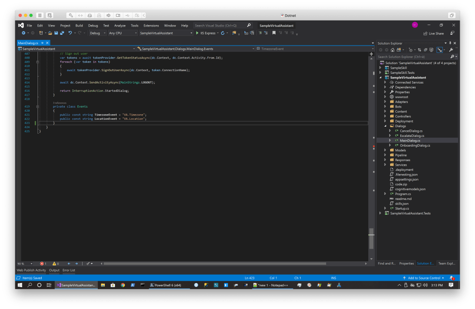Image resolution: width=475 pixels, height=309 pixels.
Task: Toggle the highlighted preview-selected-items button in Solution Explorer
Action: click(439, 50)
